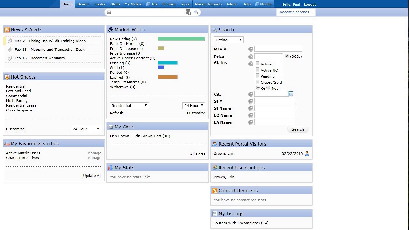
Task: Click the icon beside Recent Portal Visitors
Action: [214, 144]
